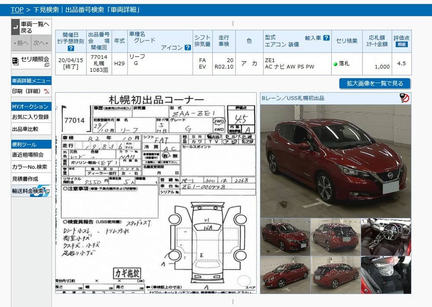Click the green 落札 status dot
432x307 pixels.
coord(335,64)
